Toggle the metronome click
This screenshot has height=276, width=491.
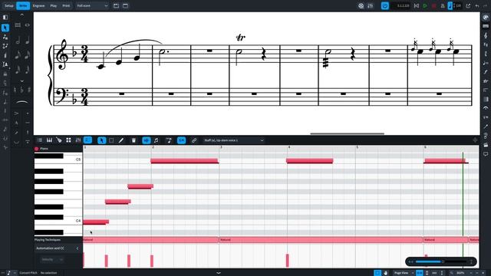tap(443, 5)
